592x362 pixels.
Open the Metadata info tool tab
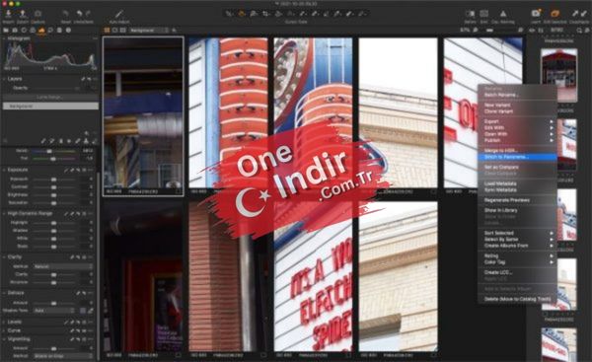click(68, 31)
